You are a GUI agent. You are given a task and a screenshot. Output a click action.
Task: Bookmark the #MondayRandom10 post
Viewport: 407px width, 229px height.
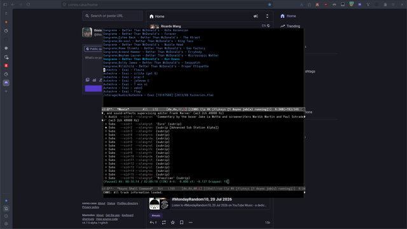pyautogui.click(x=182, y=223)
